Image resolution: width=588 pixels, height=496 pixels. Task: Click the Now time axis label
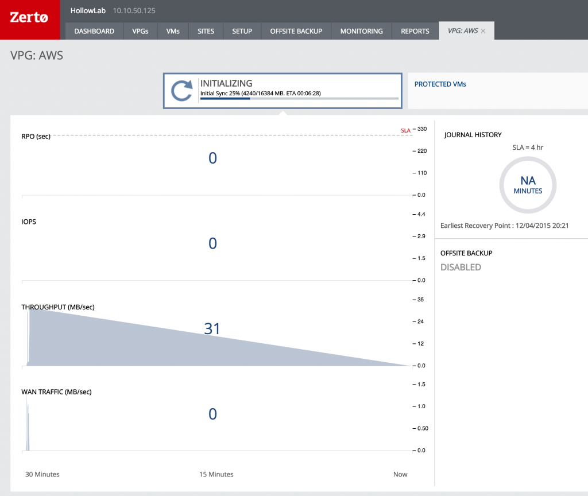(400, 474)
